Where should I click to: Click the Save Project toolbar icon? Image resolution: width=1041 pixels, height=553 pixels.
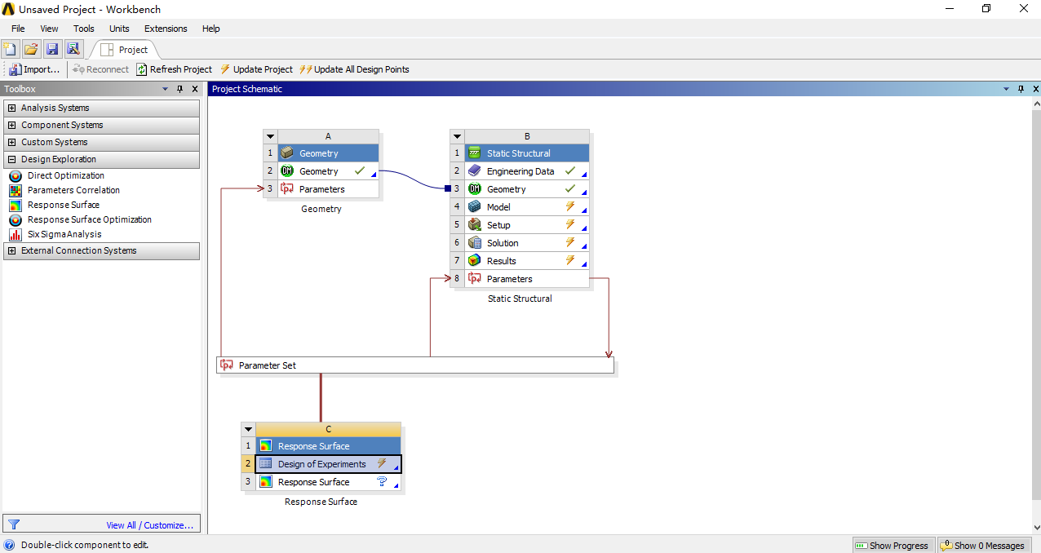(52, 49)
